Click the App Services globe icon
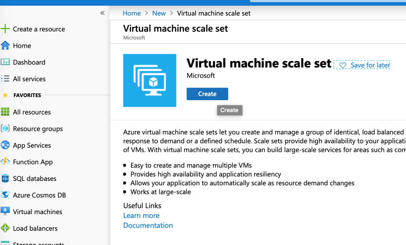Screen dimensions: 406x245 pyautogui.click(x=5, y=145)
